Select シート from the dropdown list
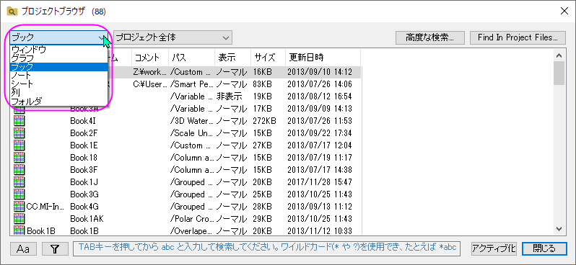576x265 pixels. point(58,84)
